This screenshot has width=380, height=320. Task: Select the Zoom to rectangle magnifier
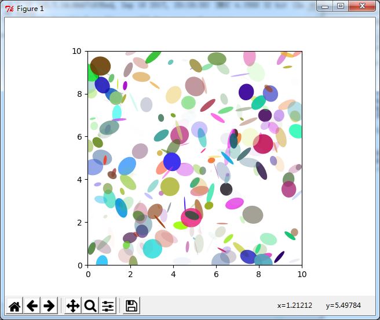pos(90,306)
